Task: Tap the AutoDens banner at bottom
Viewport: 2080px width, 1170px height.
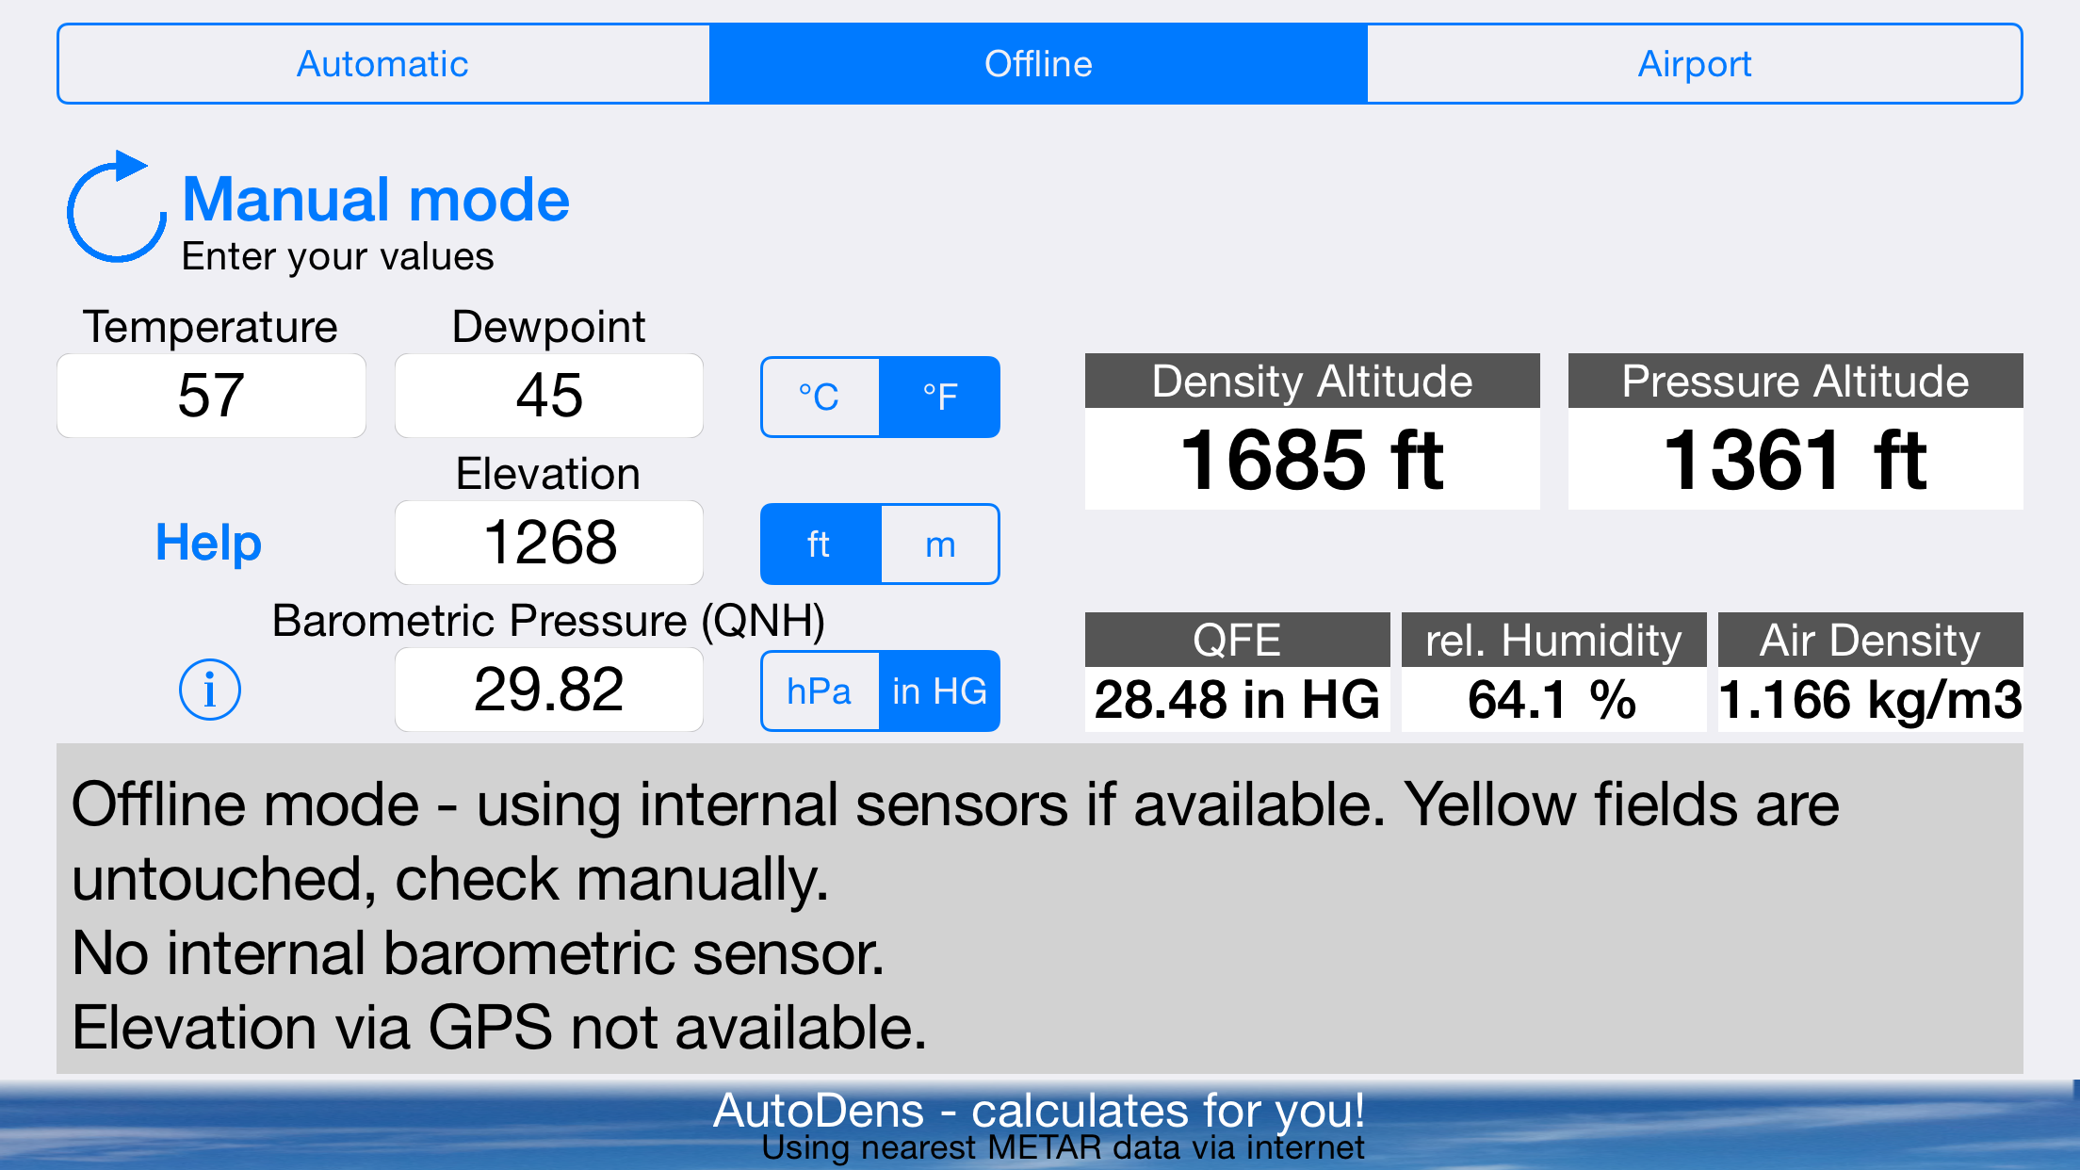Action: coord(1038,1125)
